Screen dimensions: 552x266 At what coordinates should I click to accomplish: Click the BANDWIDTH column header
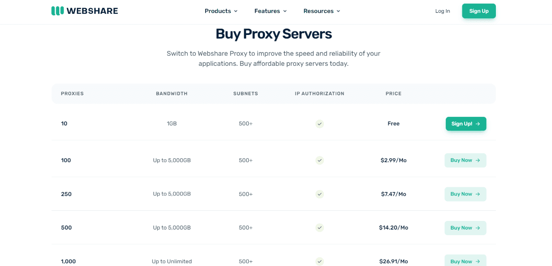click(172, 93)
